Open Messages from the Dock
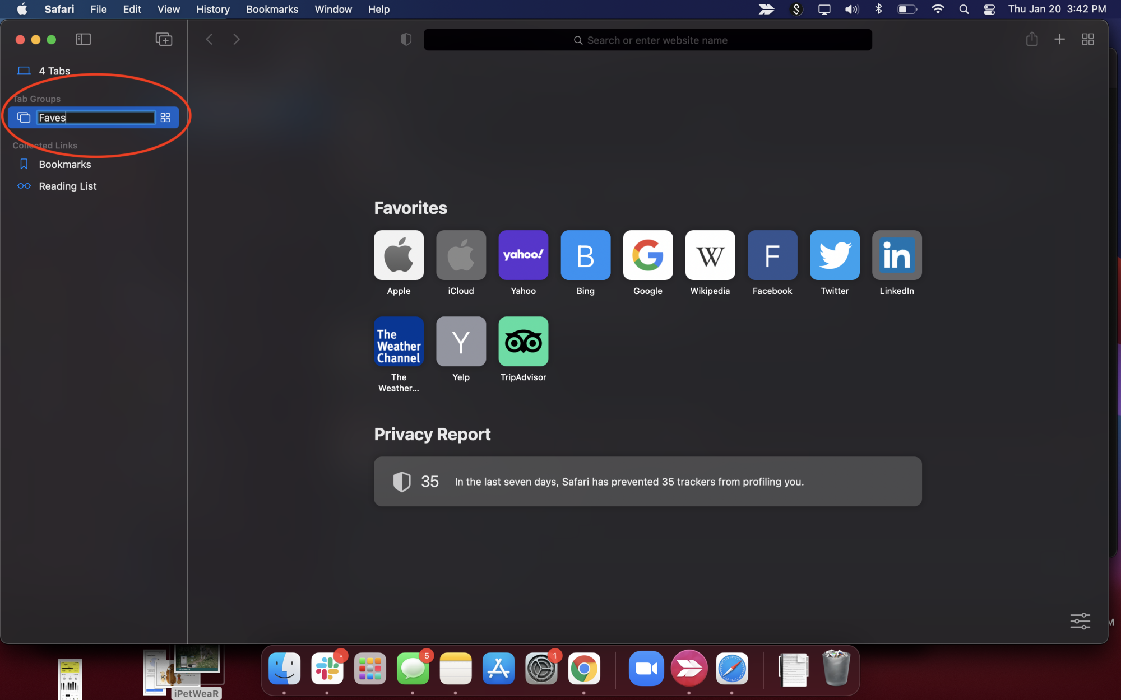The width and height of the screenshot is (1121, 700). [413, 668]
